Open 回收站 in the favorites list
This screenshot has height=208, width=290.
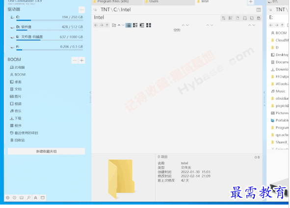tap(17, 140)
